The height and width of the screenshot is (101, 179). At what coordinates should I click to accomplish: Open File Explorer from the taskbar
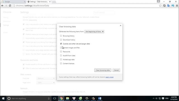tap(68, 98)
